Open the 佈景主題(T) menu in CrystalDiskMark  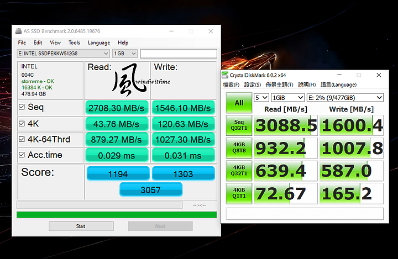coord(279,84)
